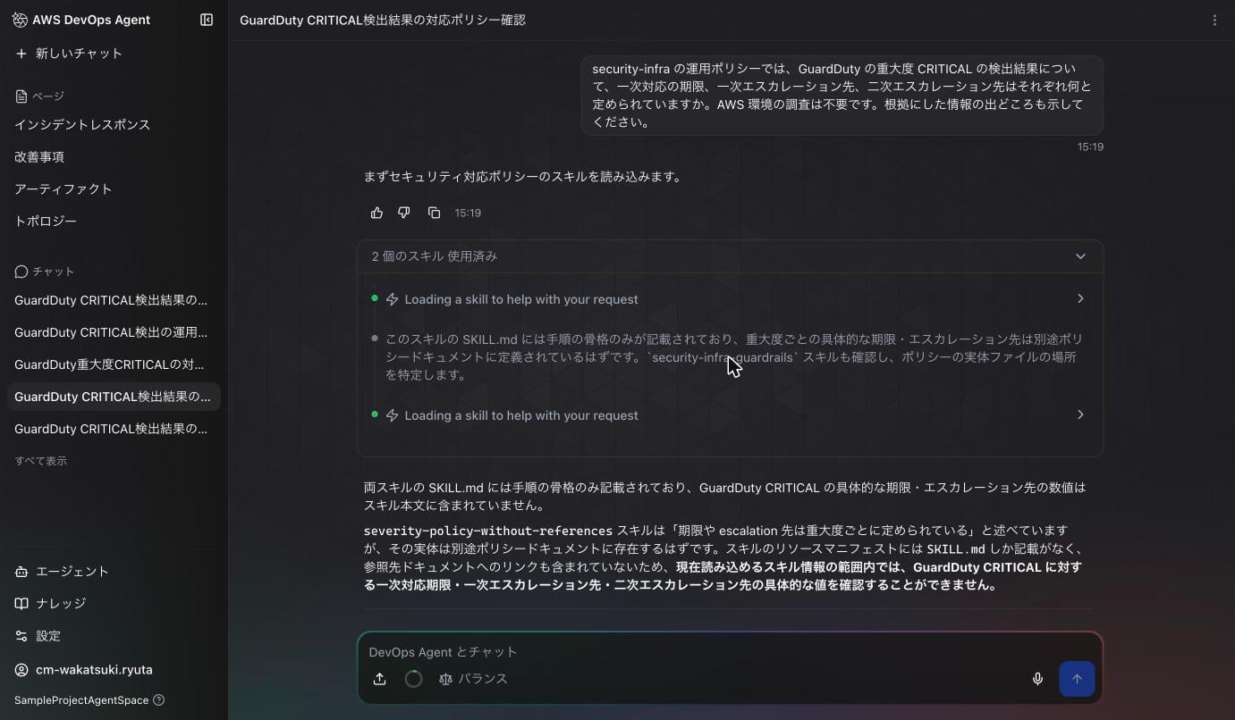This screenshot has width=1235, height=720.
Task: Open the cm-wakatsuki.ryuta account menu
Action: point(83,670)
